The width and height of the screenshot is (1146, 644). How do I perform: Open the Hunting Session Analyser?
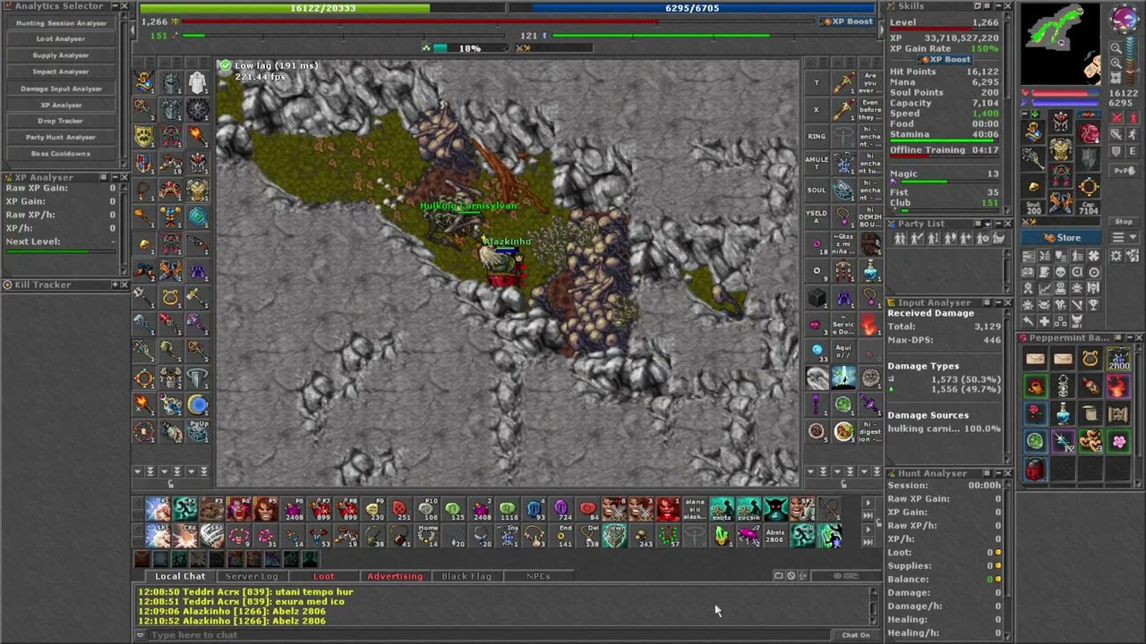click(61, 23)
